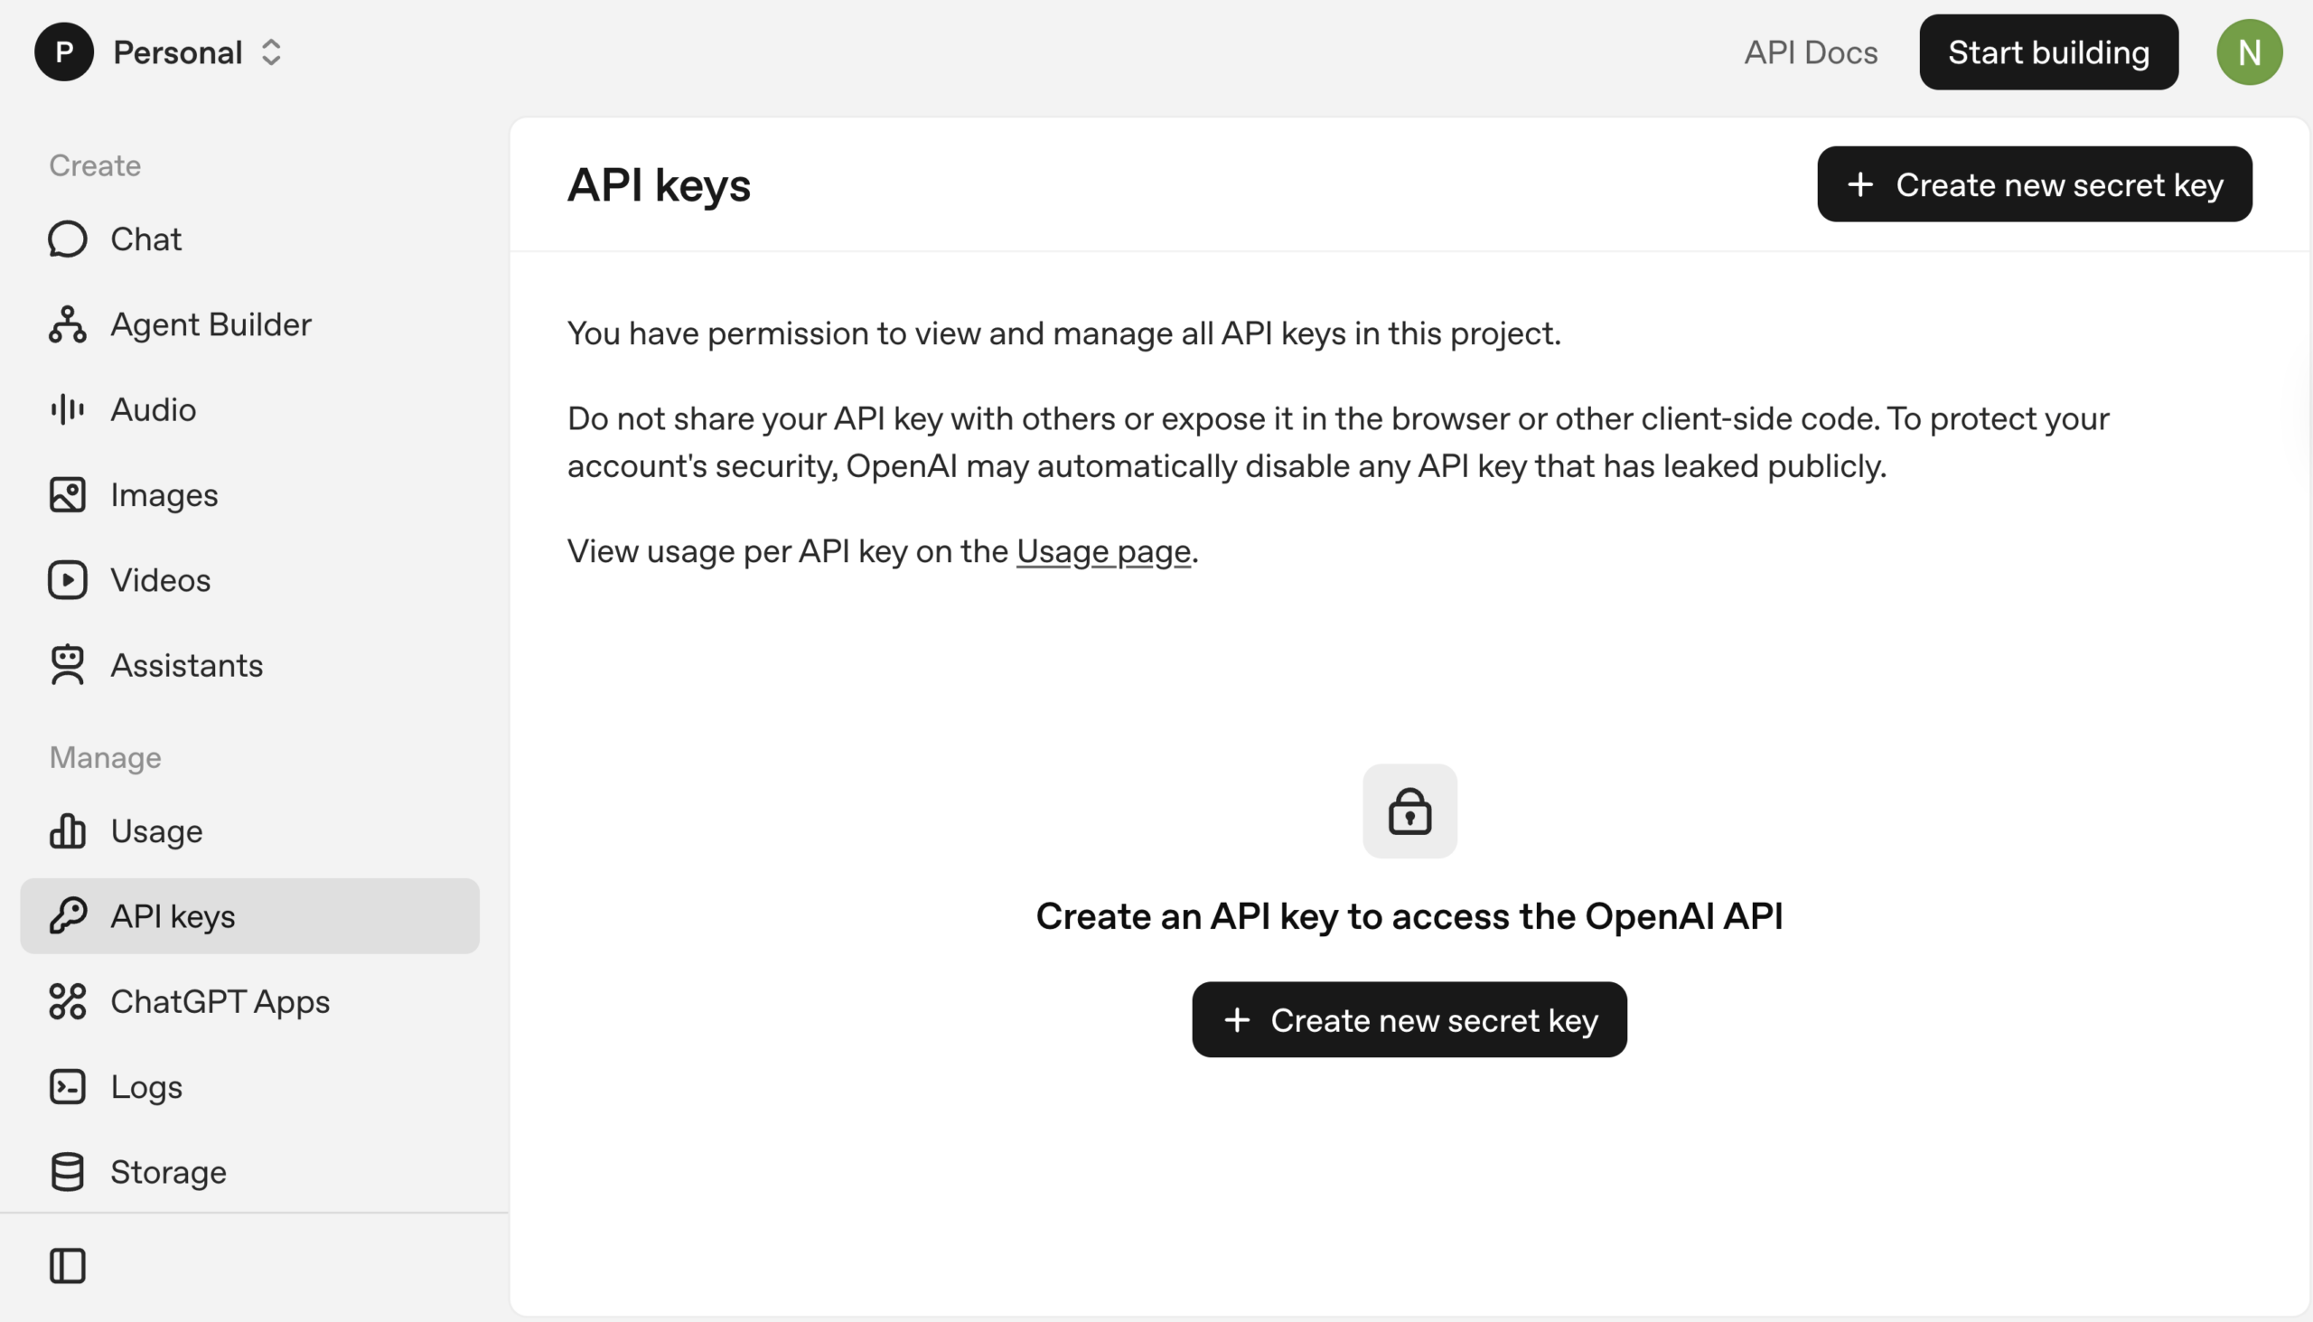Viewport: 2313px width, 1322px height.
Task: Click the top-right Create new secret key button
Action: [2034, 184]
